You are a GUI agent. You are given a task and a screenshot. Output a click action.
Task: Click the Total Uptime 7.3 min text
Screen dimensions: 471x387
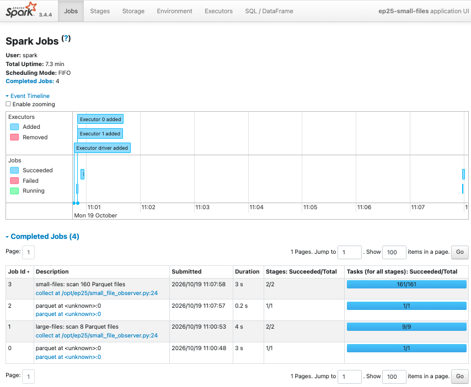coord(35,64)
